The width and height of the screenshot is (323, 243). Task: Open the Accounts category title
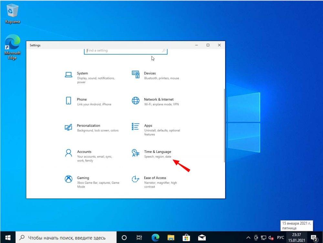point(84,152)
